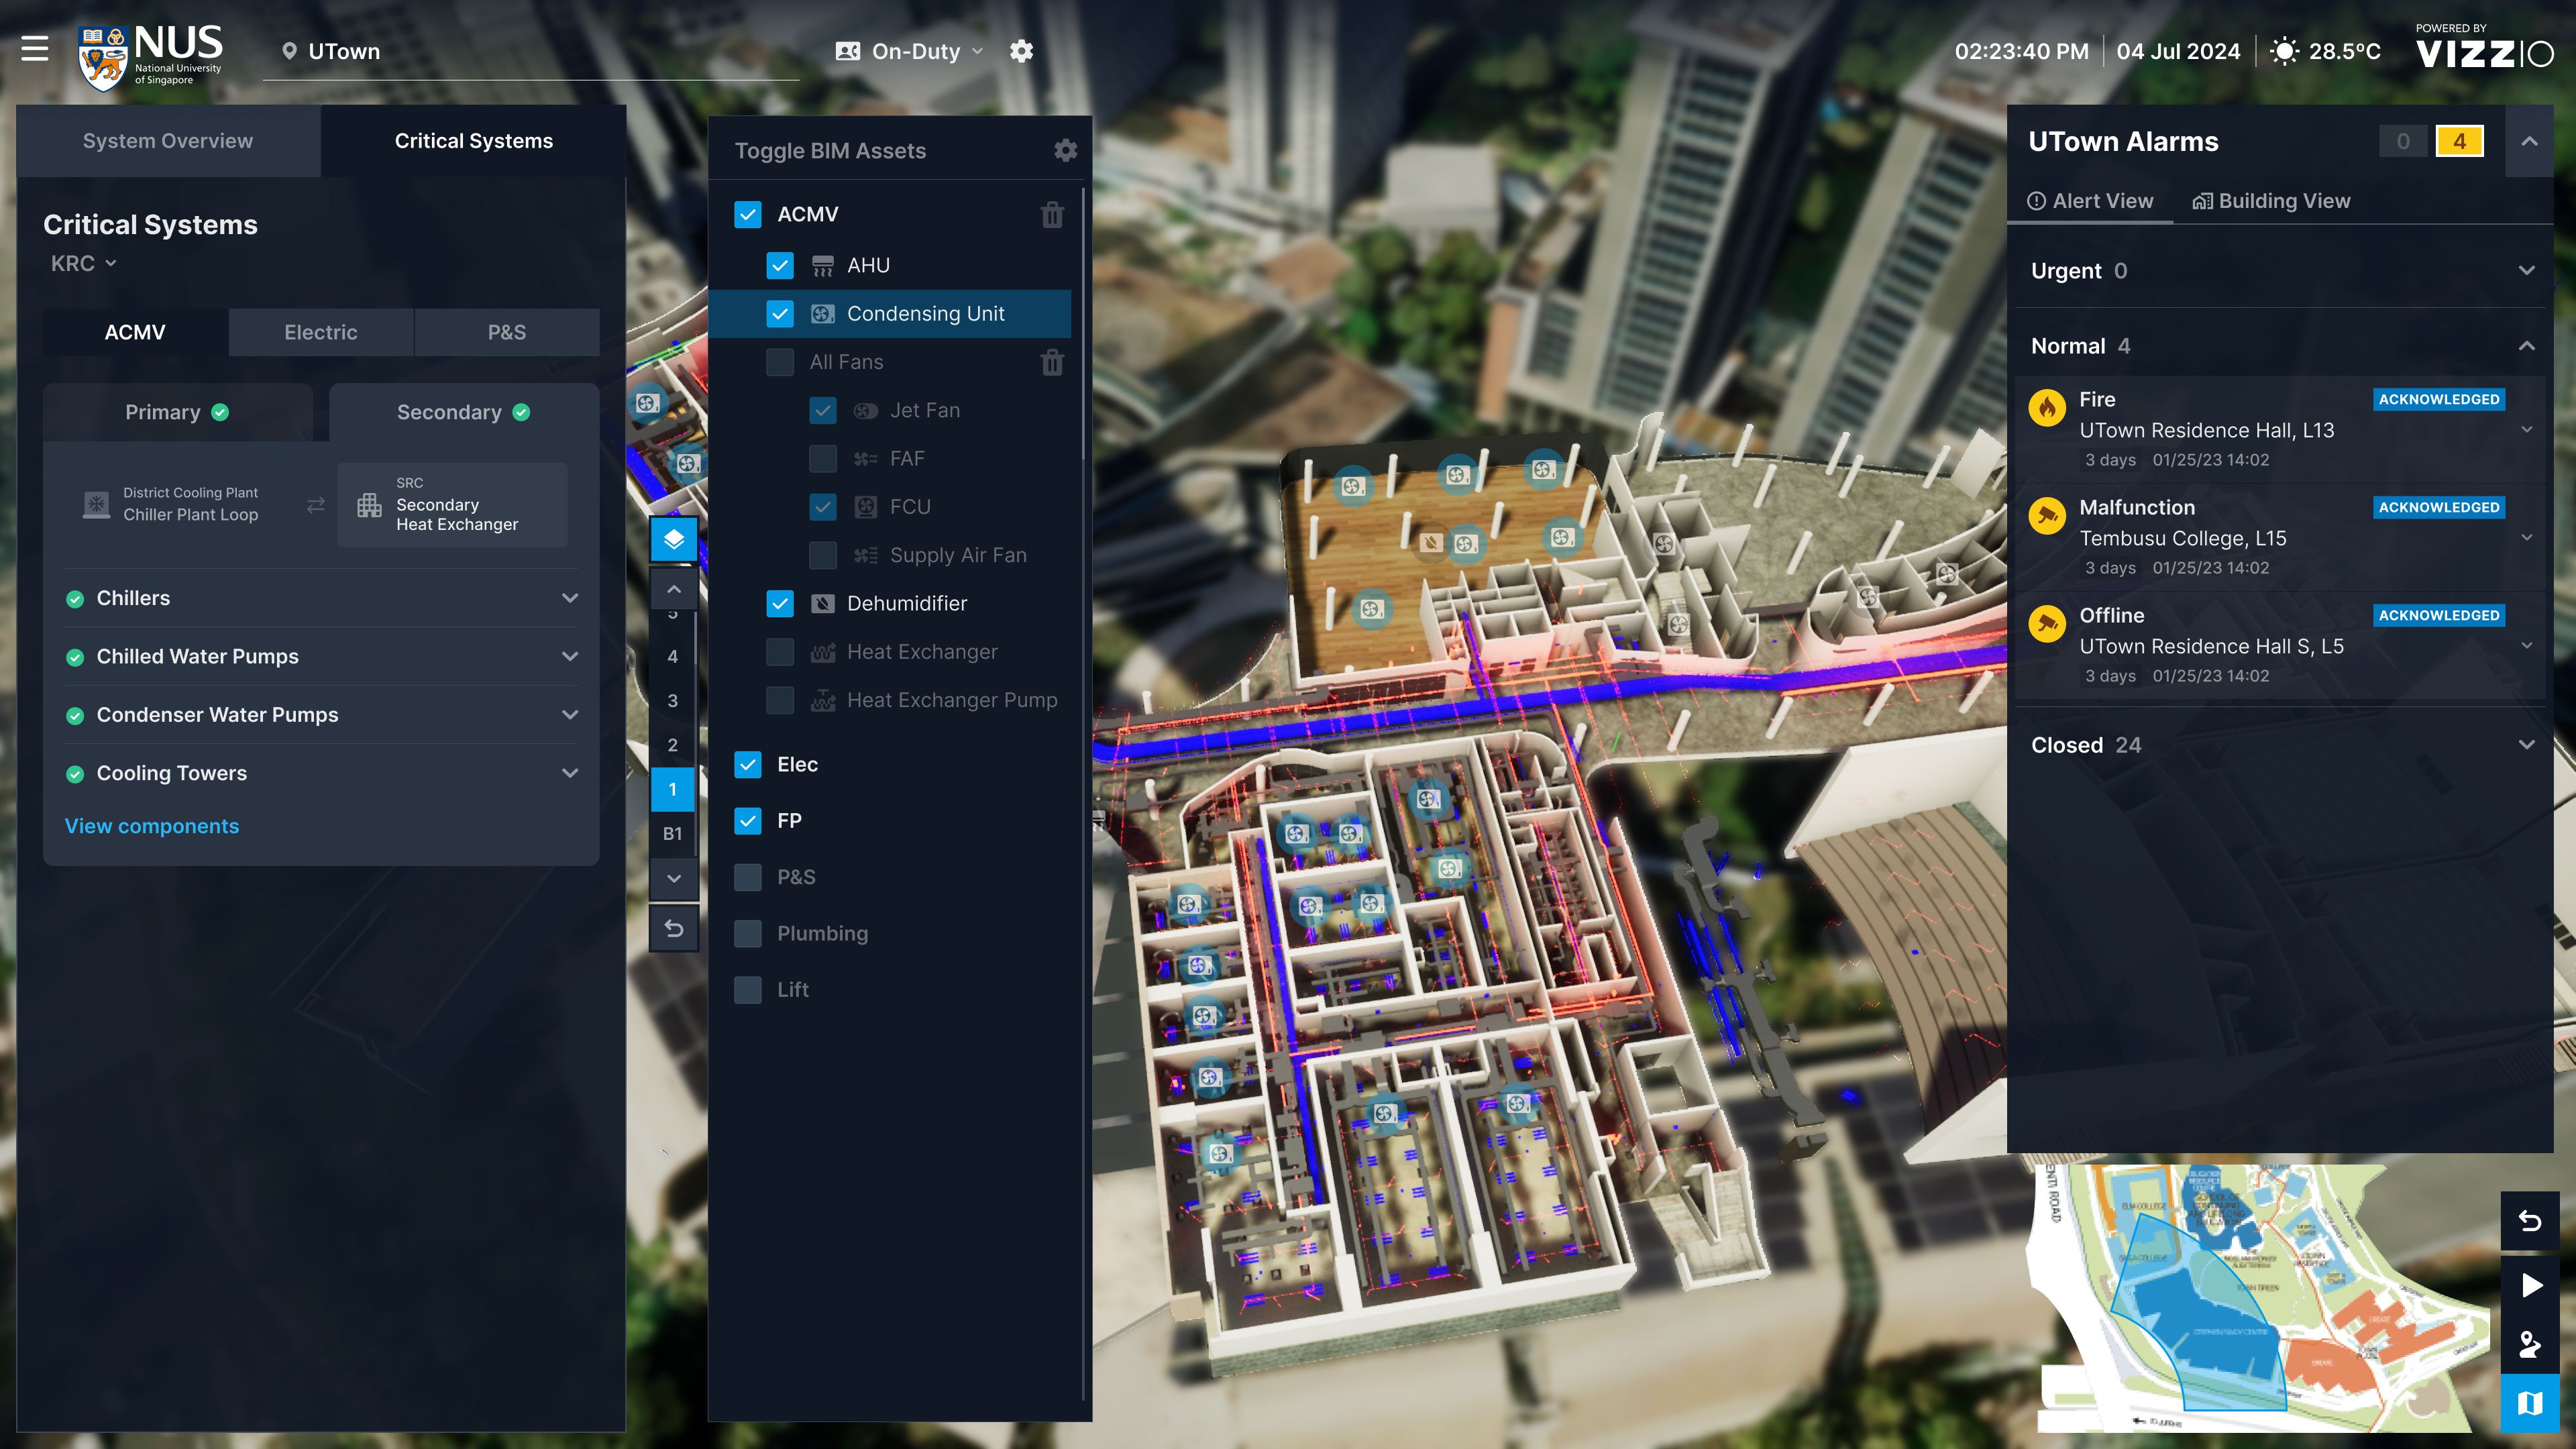The width and height of the screenshot is (2576, 1449).
Task: Check the Plumbing assets checkbox
Action: click(x=748, y=933)
